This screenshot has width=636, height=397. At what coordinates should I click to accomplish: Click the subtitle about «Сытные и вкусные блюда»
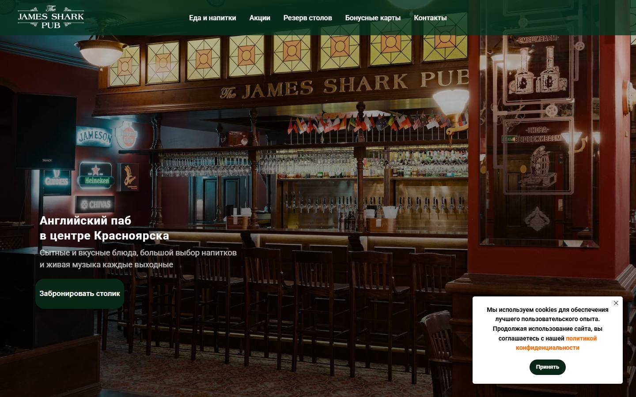tap(138, 259)
